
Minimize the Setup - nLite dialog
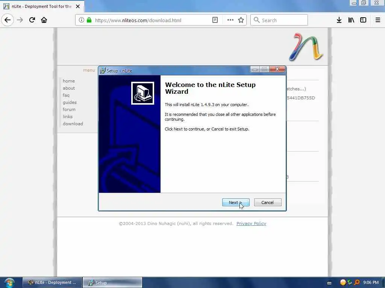click(255, 69)
